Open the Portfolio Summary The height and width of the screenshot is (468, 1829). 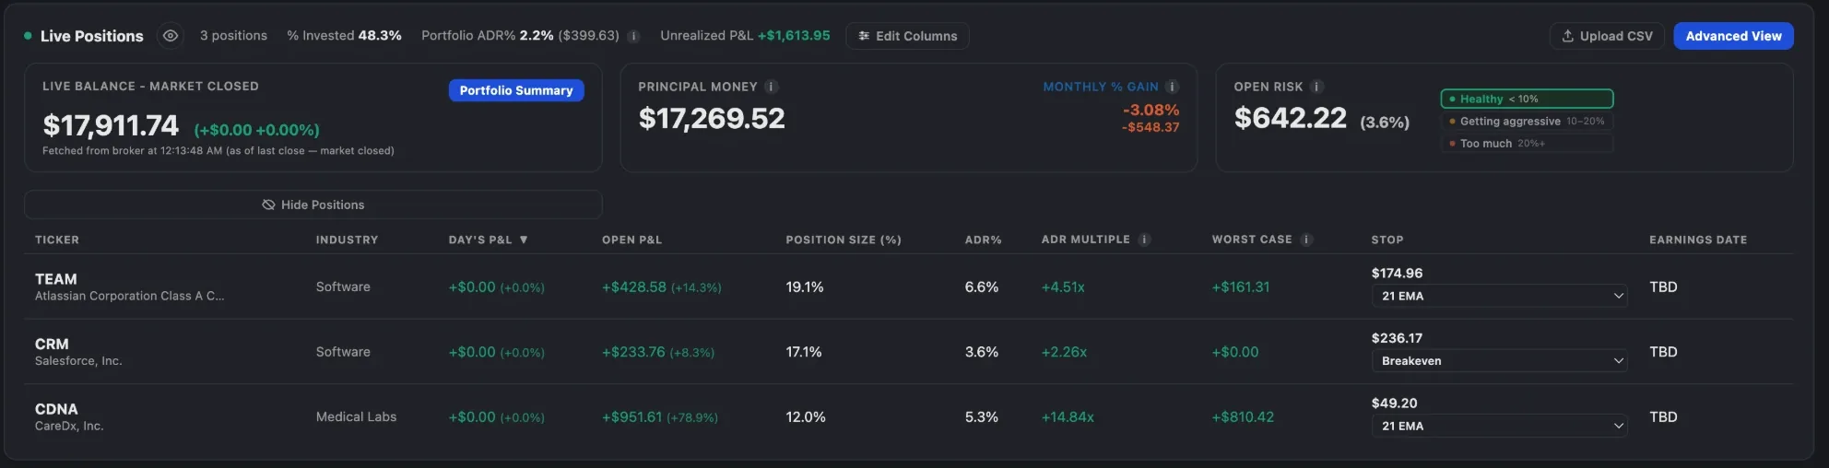pos(516,90)
